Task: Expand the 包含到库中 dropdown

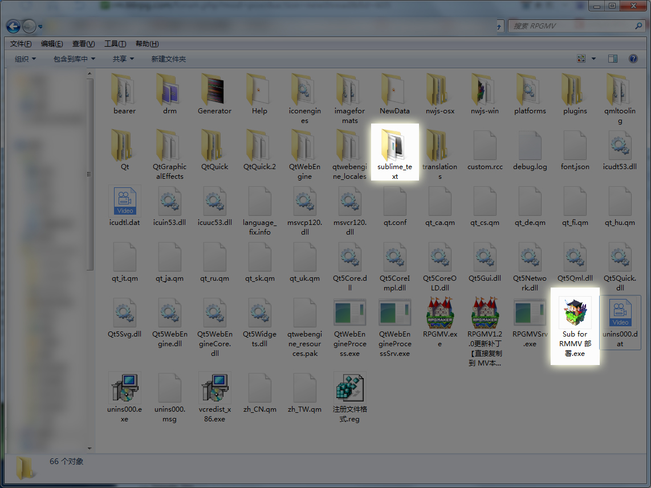Action: (x=74, y=59)
